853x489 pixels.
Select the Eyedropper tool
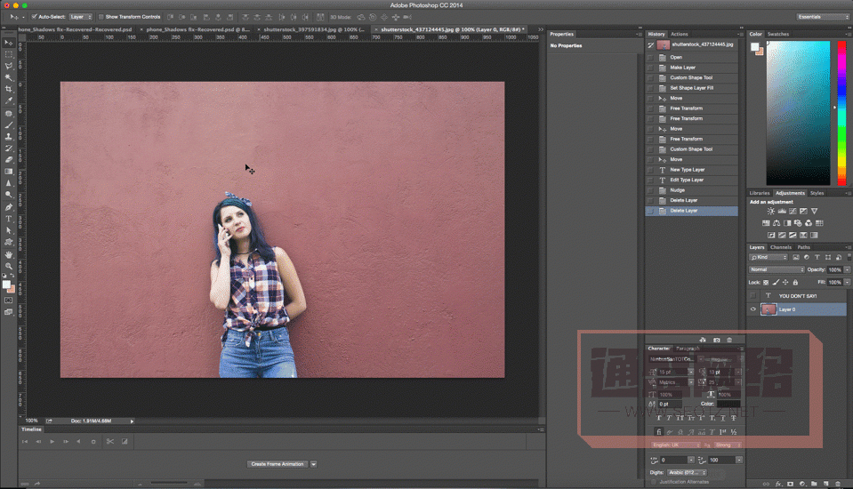[9, 101]
